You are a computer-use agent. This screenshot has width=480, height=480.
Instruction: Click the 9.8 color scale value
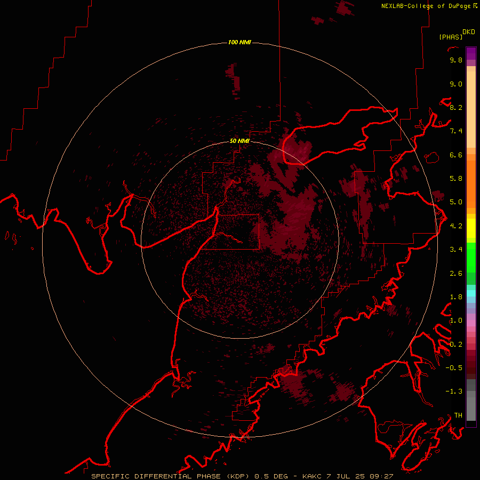click(x=456, y=60)
